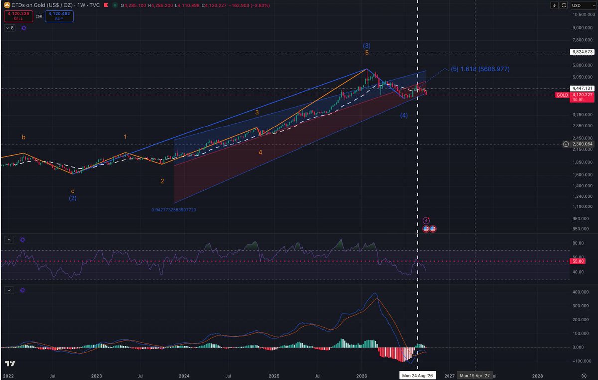Screen dimensions: 598x380
Task: Click the purple ring icon in MACD pane
Action: click(x=22, y=289)
